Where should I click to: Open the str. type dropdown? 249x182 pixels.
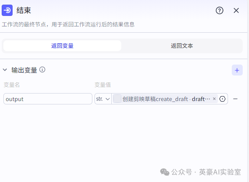point(103,99)
